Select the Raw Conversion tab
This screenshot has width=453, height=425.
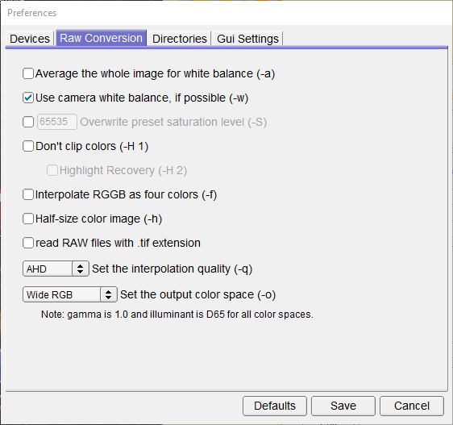coord(101,38)
